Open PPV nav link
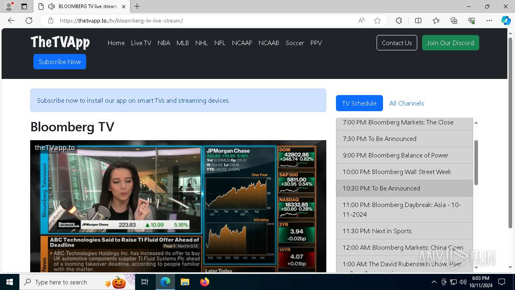 [316, 43]
